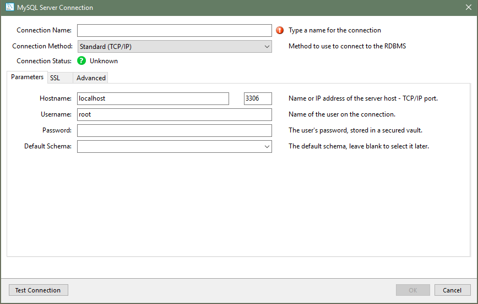Screen dimensions: 478x304
Task: Click the Cancel button
Action: (453, 290)
